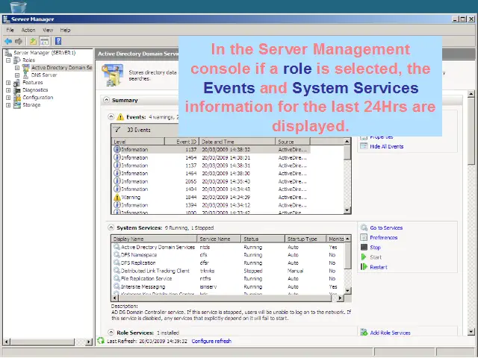Click the Back arrow toolbar icon
Image resolution: width=478 pixels, height=358 pixels.
tap(8, 41)
